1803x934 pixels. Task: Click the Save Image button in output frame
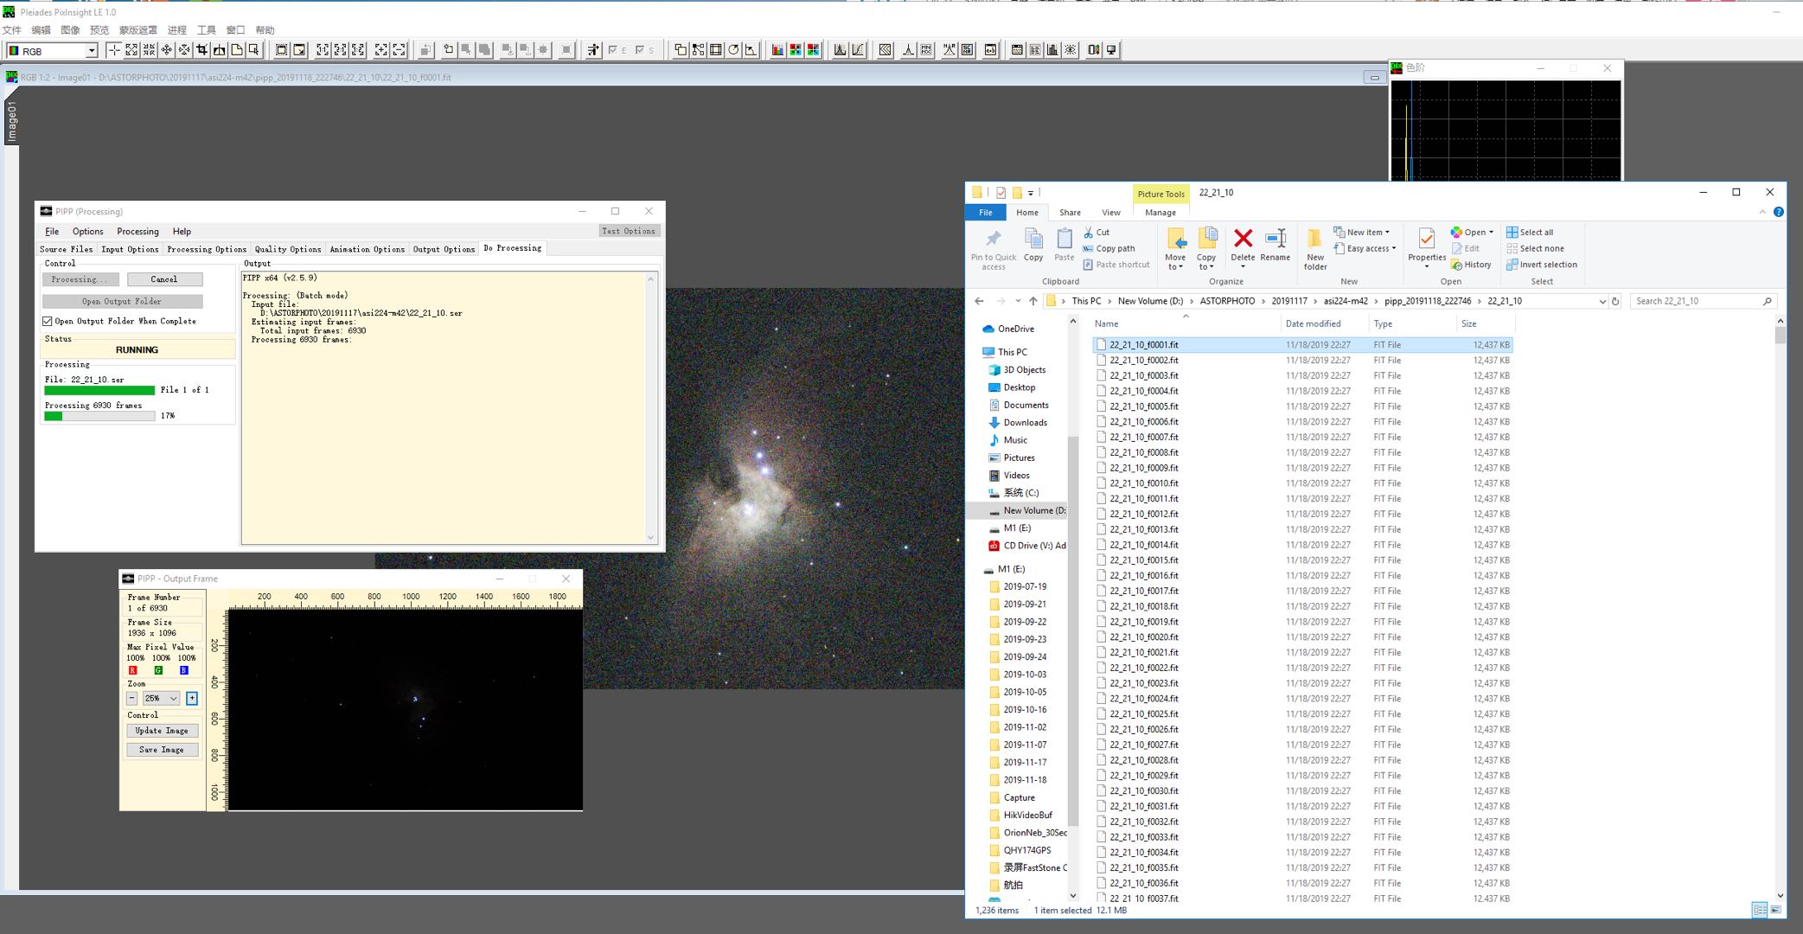162,748
